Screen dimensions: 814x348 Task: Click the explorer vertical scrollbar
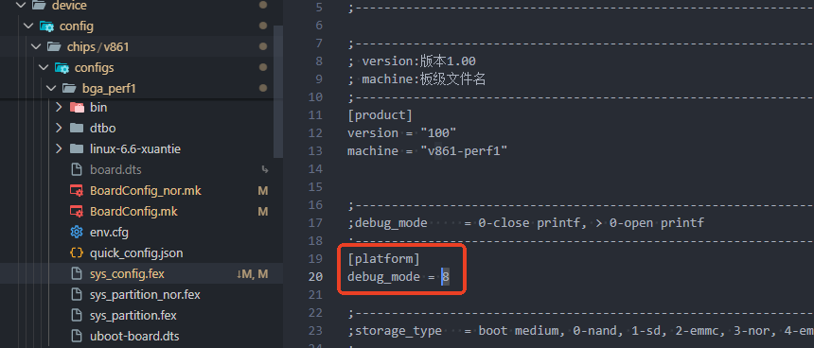[278, 91]
